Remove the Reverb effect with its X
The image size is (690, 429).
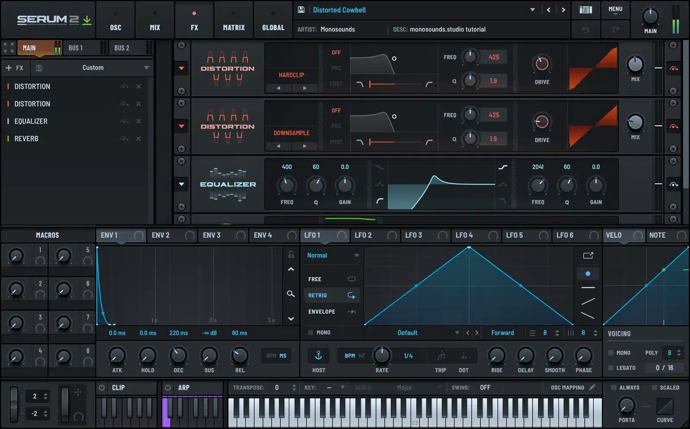pyautogui.click(x=138, y=138)
